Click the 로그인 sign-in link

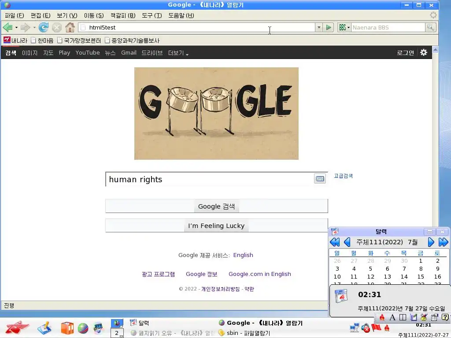[405, 53]
